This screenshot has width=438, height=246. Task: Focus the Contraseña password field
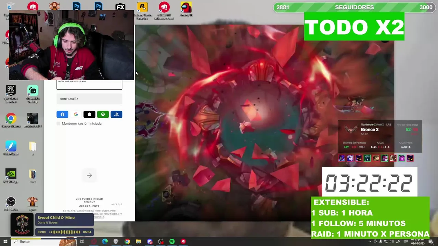tap(89, 99)
